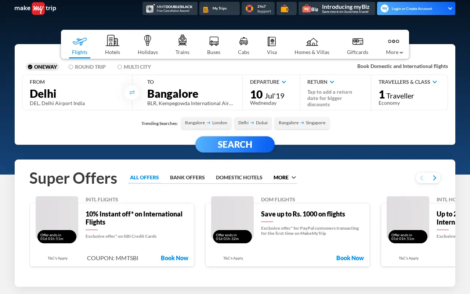Open MMT DoubleBlack star icon
The height and width of the screenshot is (294, 470).
click(x=150, y=8)
